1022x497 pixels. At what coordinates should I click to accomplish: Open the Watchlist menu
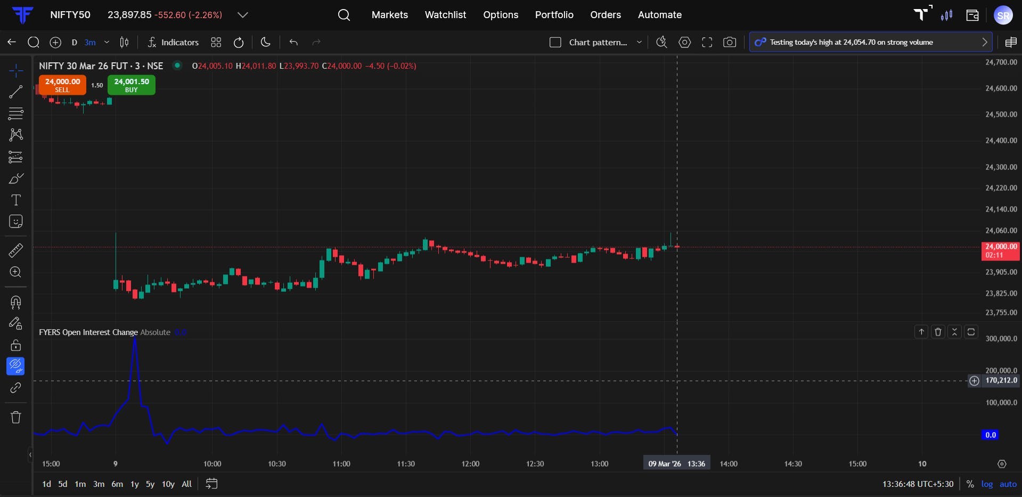point(445,15)
